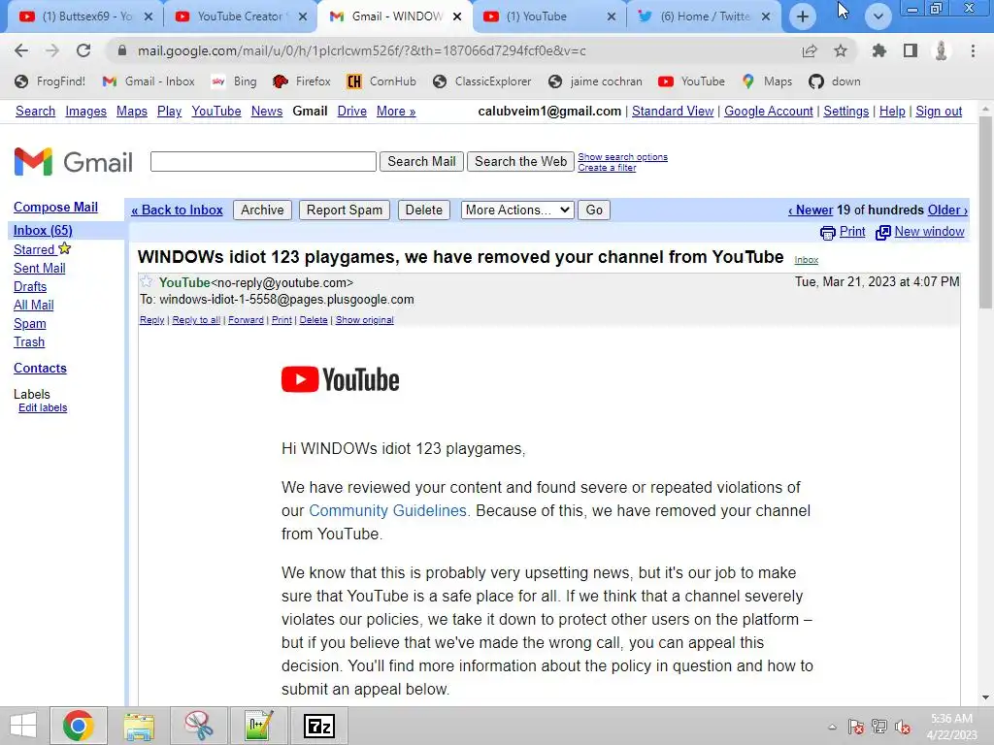Click the top Delete button
The width and height of the screenshot is (994, 745).
pos(424,211)
